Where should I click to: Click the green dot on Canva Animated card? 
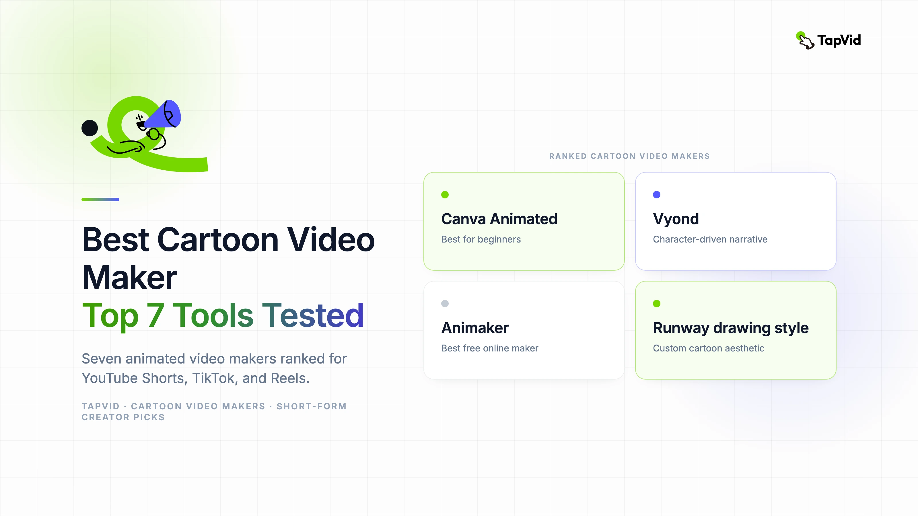(445, 194)
